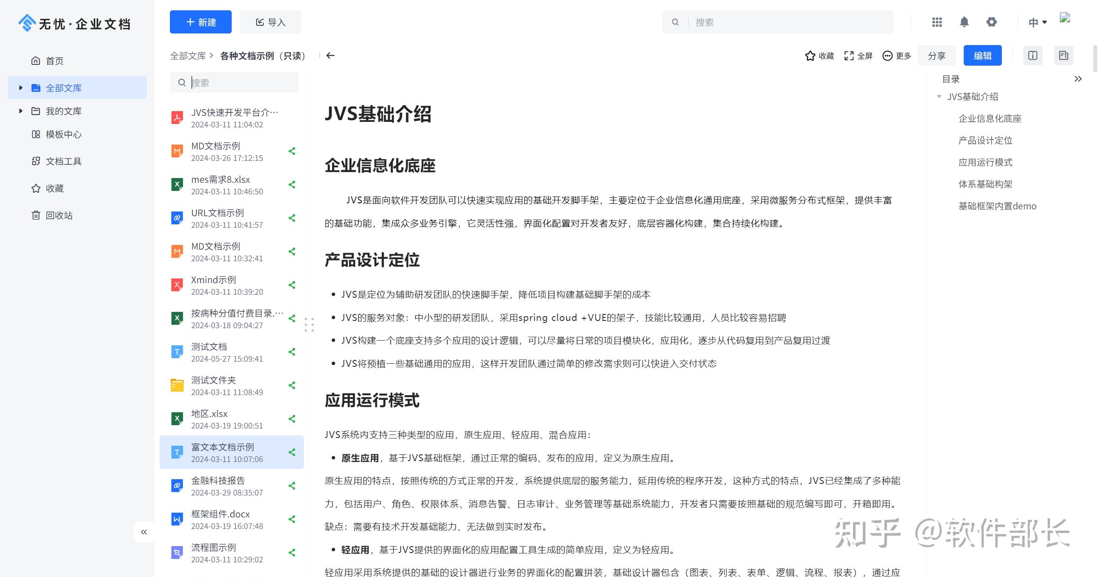Open the document info icon

click(1033, 55)
